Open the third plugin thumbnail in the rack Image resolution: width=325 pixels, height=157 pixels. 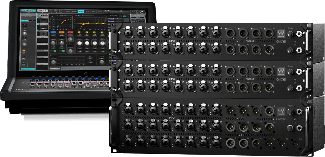point(44,34)
